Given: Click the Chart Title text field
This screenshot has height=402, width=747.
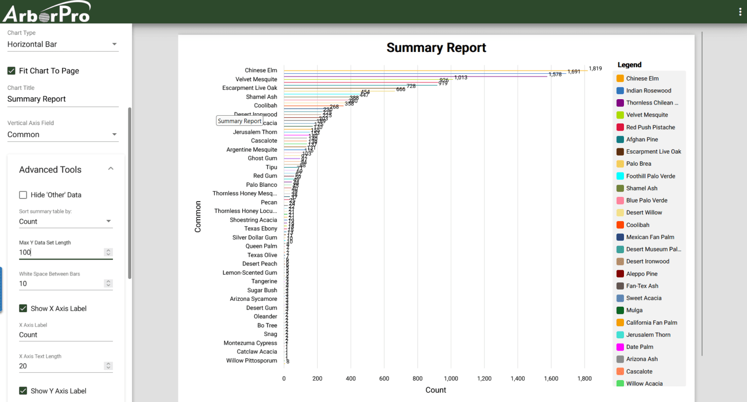Looking at the screenshot, I should [63, 99].
